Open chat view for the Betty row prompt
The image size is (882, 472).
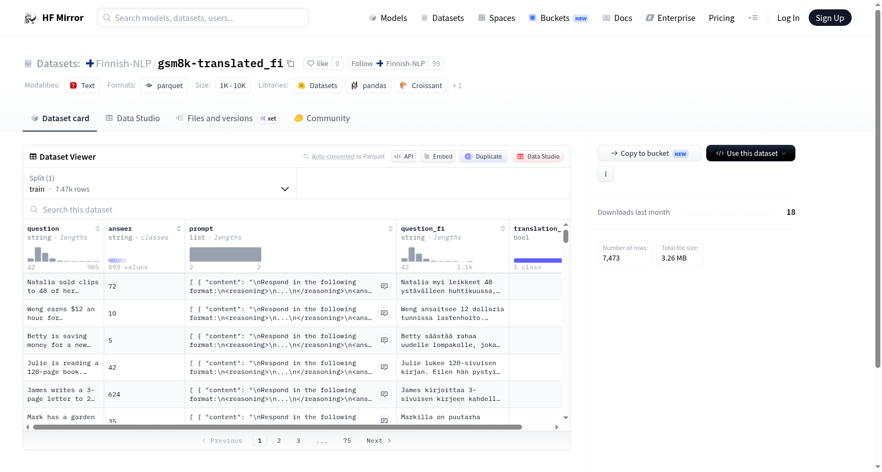[x=384, y=340]
